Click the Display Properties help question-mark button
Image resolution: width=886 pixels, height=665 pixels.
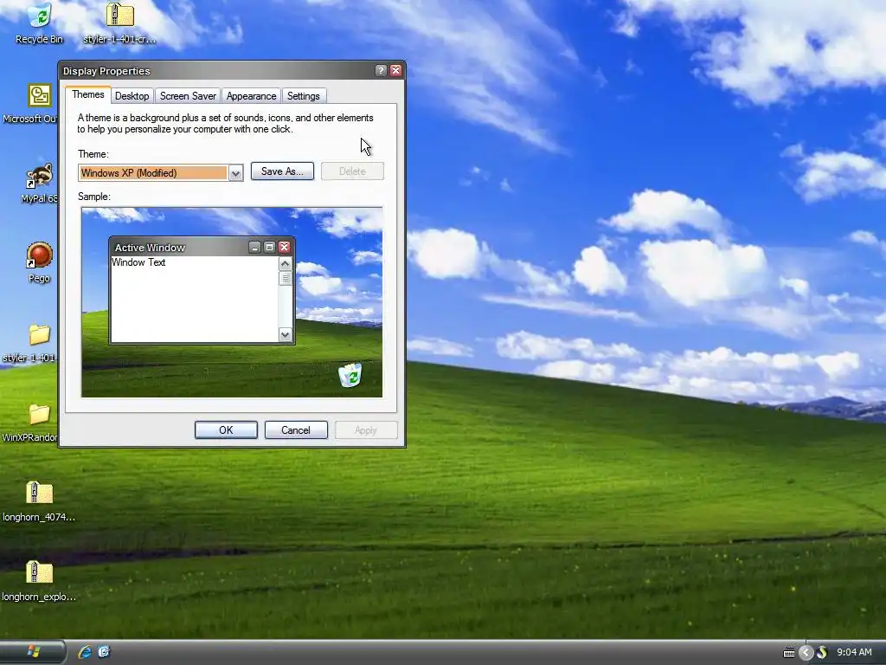click(x=381, y=71)
